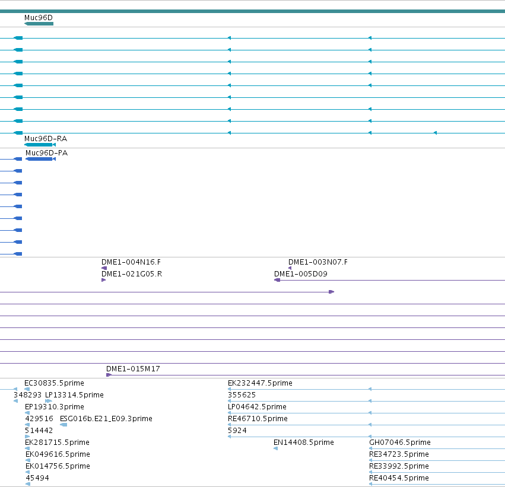Click the DME1-005D09 feature label
505x487 pixels.
301,274
